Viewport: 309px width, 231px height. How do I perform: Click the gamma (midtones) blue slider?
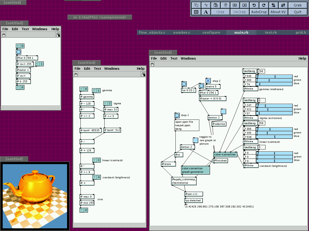(x=274, y=84)
